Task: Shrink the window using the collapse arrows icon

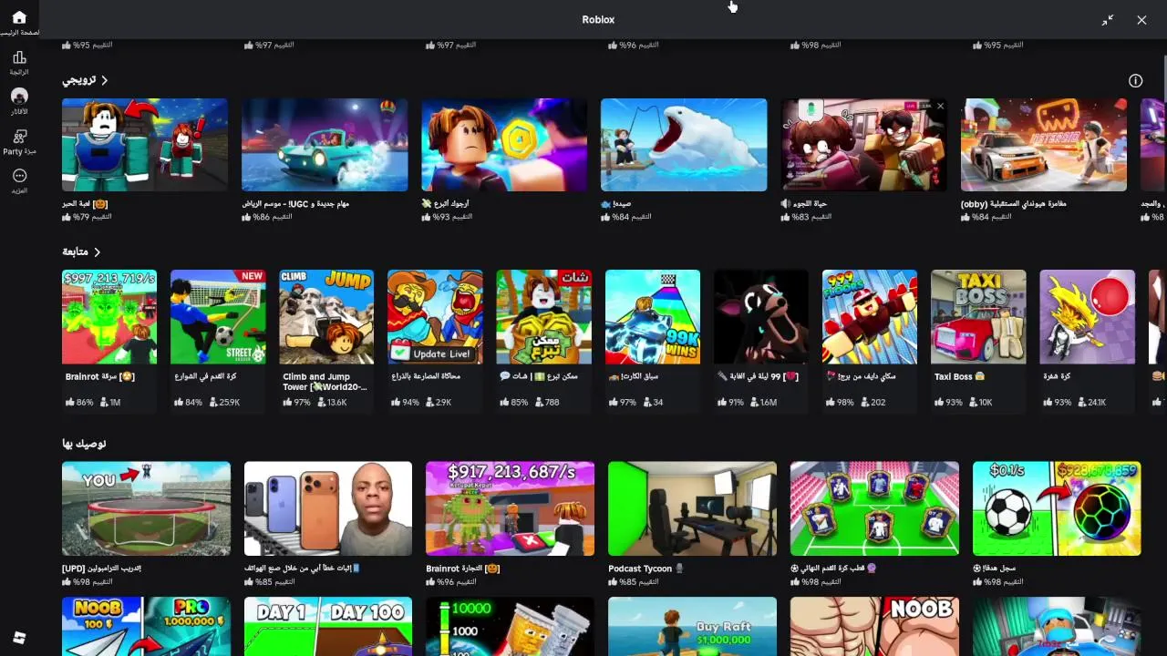Action: [x=1108, y=20]
